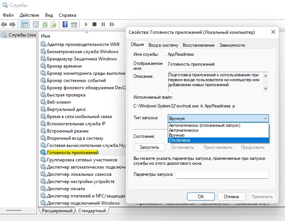The height and width of the screenshot is (221, 285).
Task: Click the Применить button
Action: (x=262, y=197)
